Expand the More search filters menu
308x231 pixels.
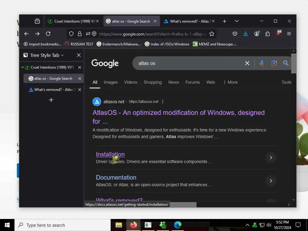(x=230, y=82)
